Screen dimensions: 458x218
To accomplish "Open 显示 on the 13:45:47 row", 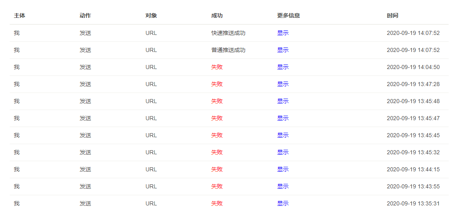I will [282, 118].
